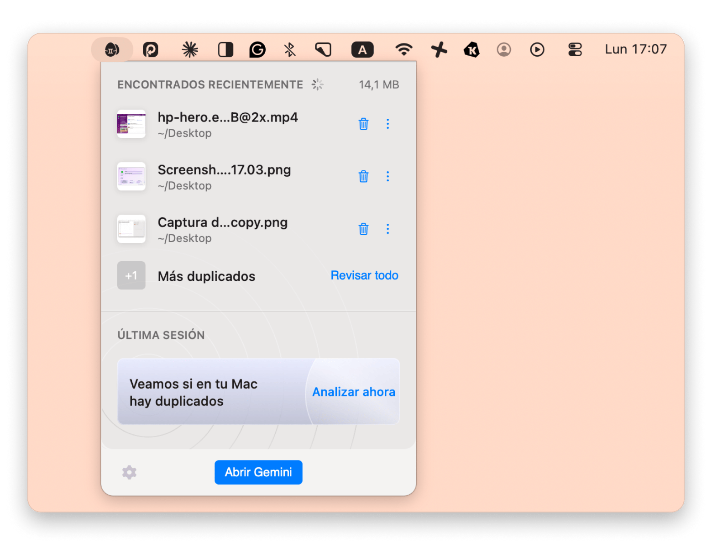Start scan with Analizar ahora
Screen dimensions: 712x549
tap(354, 392)
